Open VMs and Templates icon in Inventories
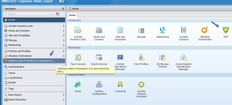Viewport: 232px width, 105px height. click(x=120, y=30)
